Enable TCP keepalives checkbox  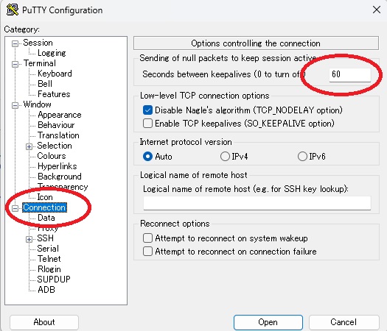pyautogui.click(x=147, y=123)
